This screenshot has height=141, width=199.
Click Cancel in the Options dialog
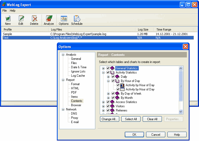pos(156,134)
